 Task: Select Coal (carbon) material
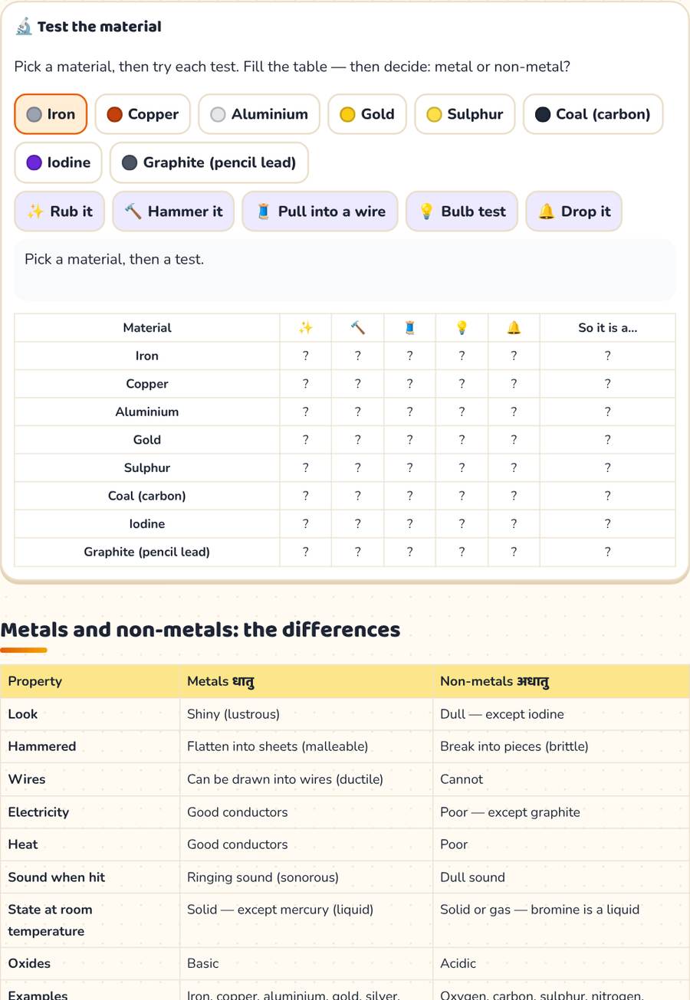593,114
